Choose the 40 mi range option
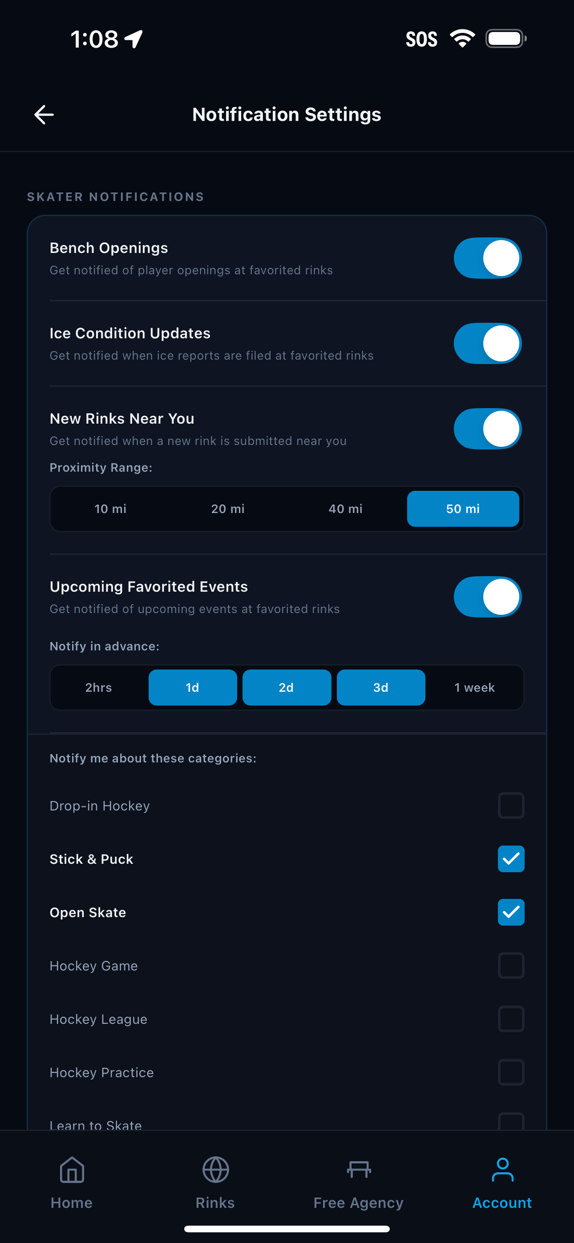This screenshot has height=1243, width=574. pyautogui.click(x=345, y=509)
